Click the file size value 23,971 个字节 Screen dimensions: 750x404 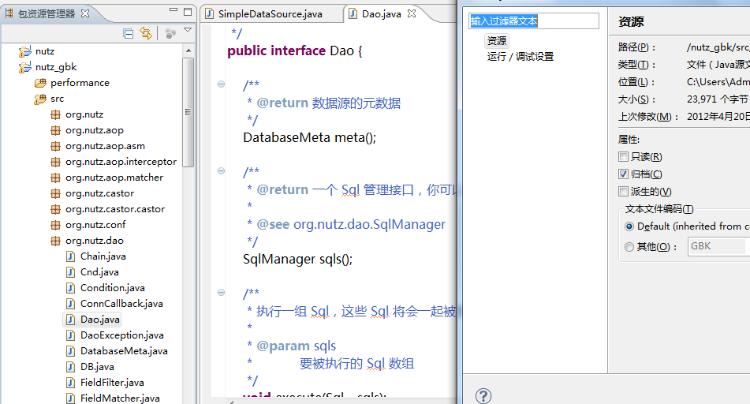point(717,99)
